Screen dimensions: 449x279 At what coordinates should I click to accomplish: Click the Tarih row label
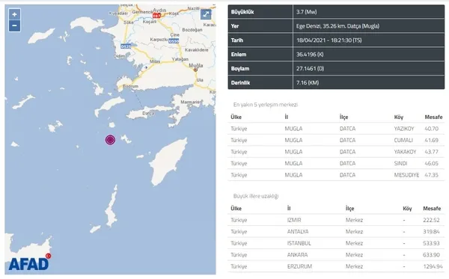[236, 40]
